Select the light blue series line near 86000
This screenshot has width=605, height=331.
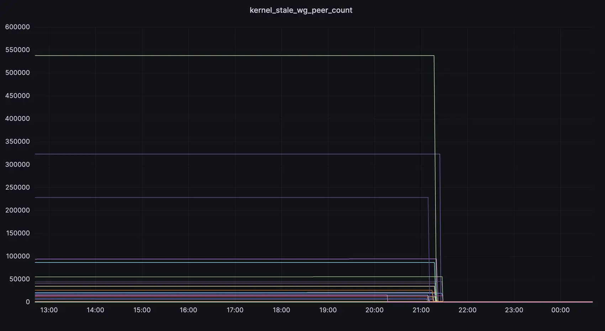[x=235, y=262]
